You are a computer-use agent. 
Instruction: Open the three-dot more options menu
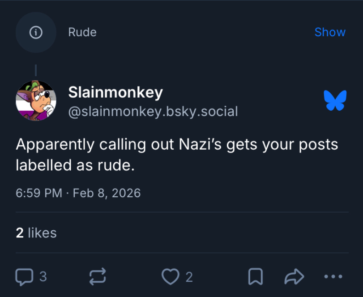333,277
